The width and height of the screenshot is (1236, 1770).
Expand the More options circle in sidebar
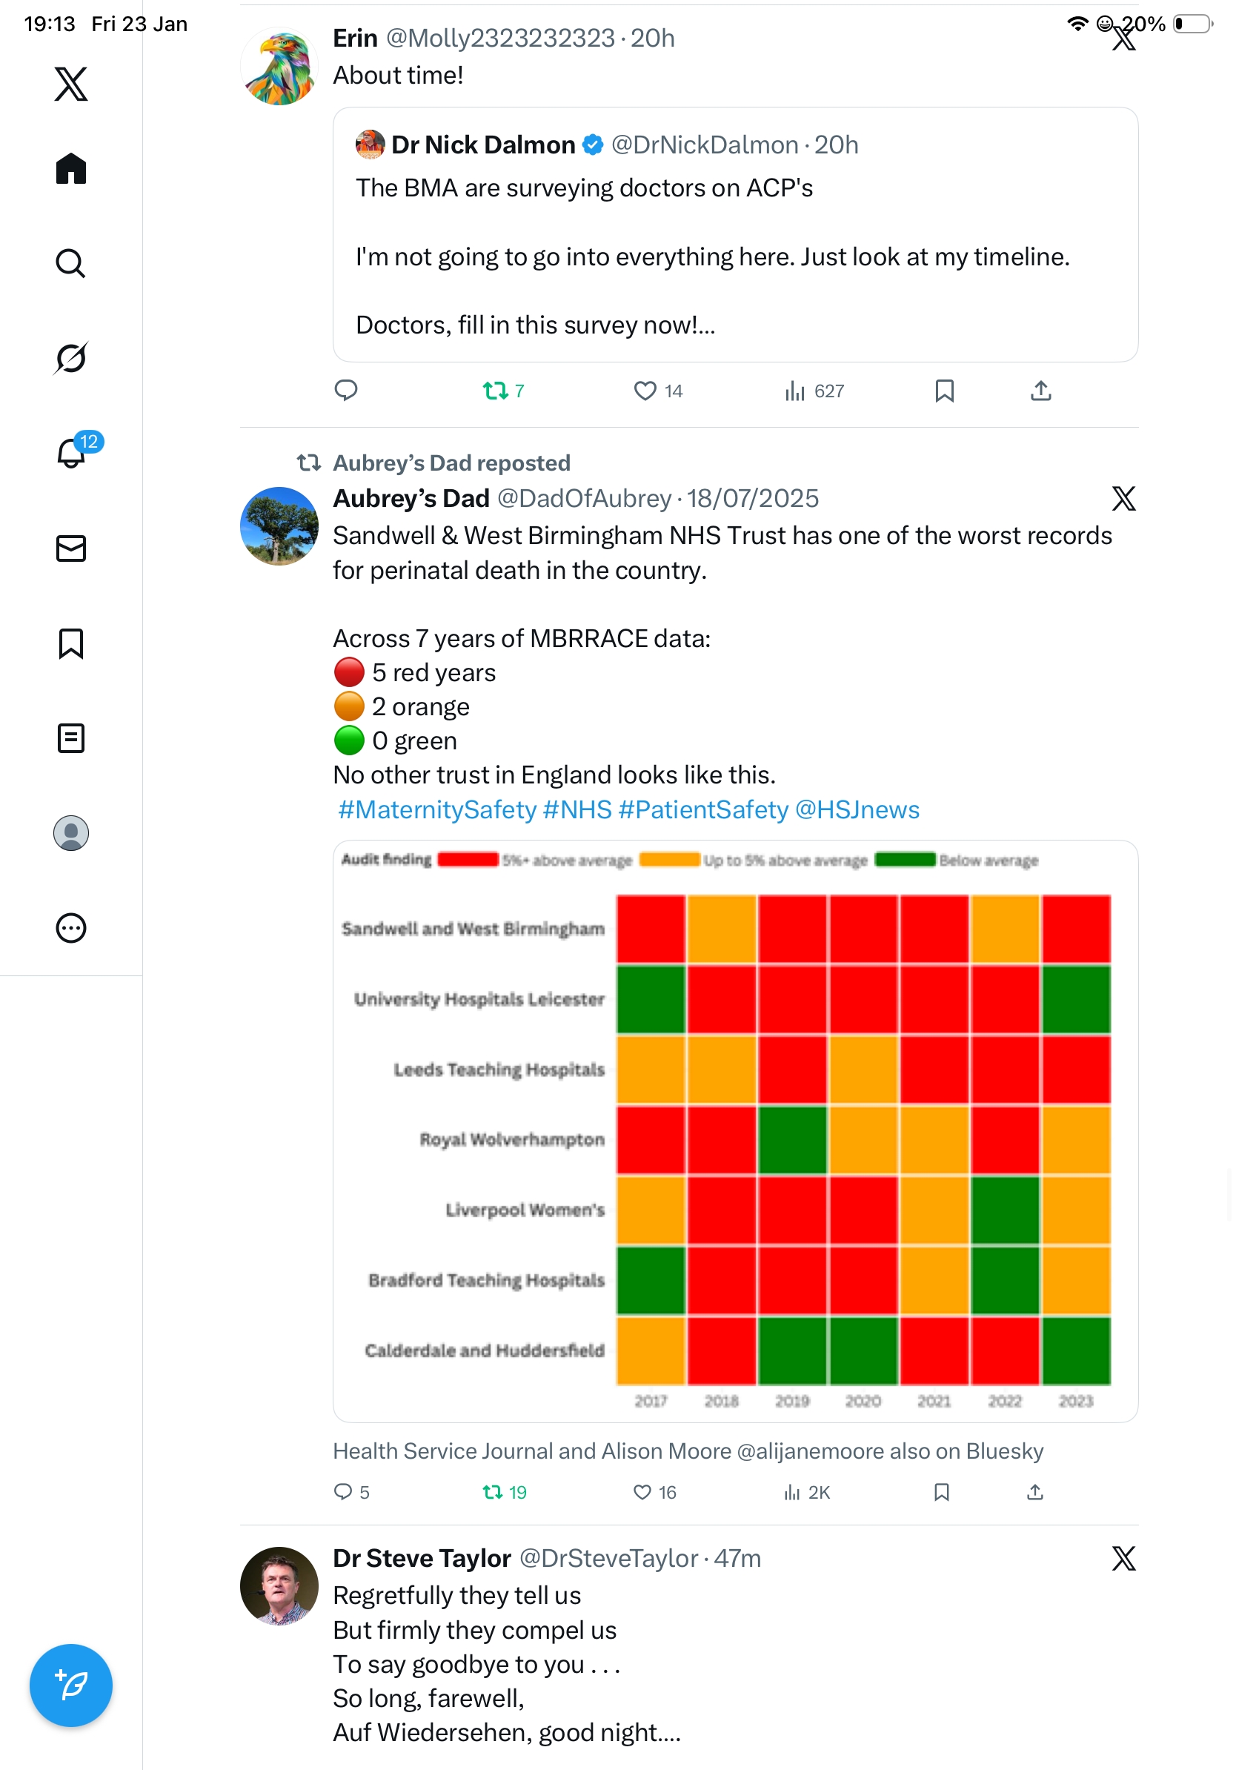(x=71, y=927)
